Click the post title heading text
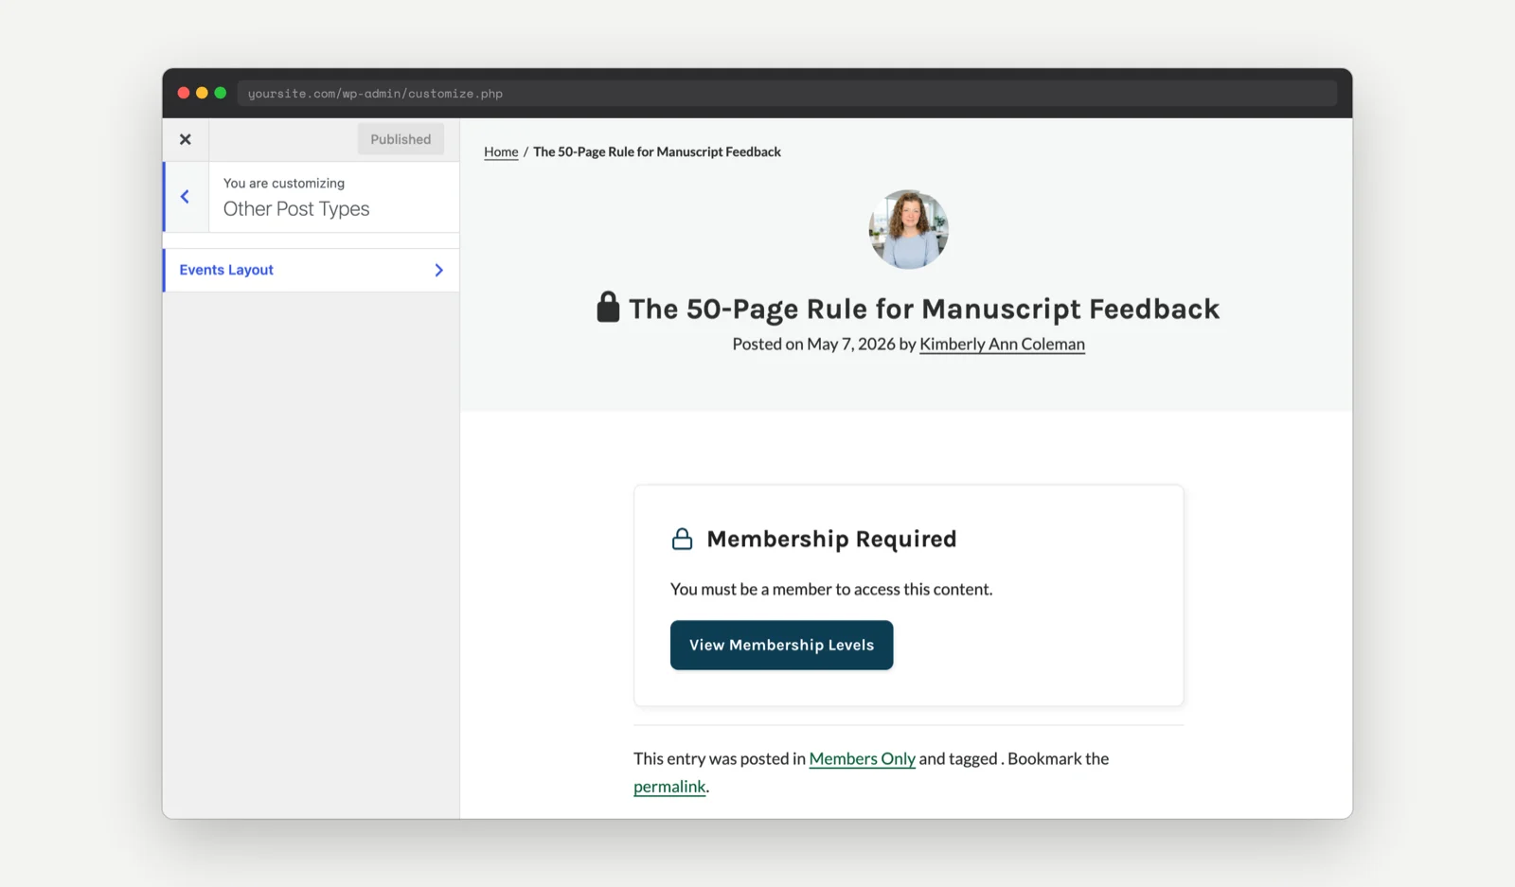 (x=924, y=309)
